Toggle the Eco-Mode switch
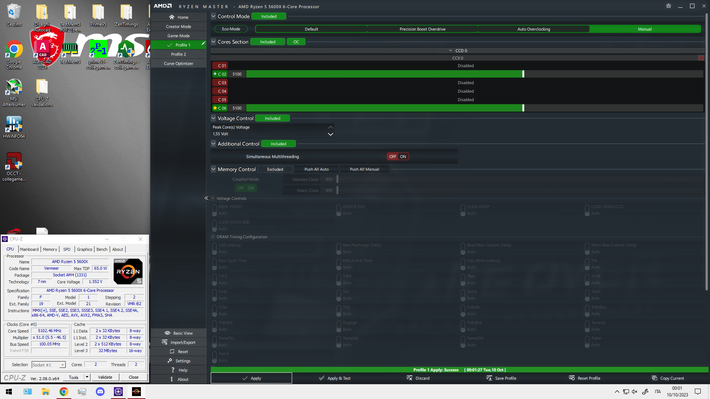The image size is (710, 399). pos(231,29)
